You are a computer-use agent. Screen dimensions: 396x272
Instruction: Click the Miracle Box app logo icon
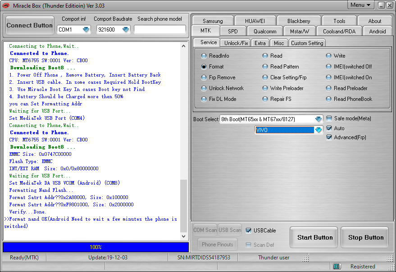coord(5,5)
